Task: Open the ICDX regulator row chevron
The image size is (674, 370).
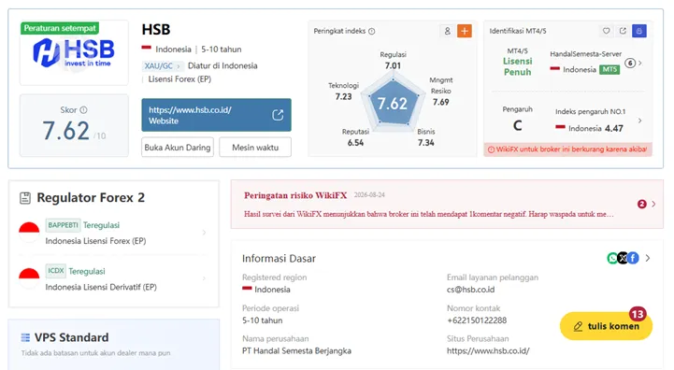Action: click(x=204, y=278)
